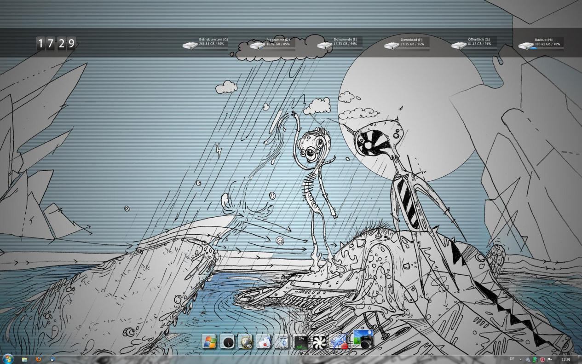The image size is (582, 364).
Task: Open the recycle bin icon in the dock
Action: tap(282, 341)
